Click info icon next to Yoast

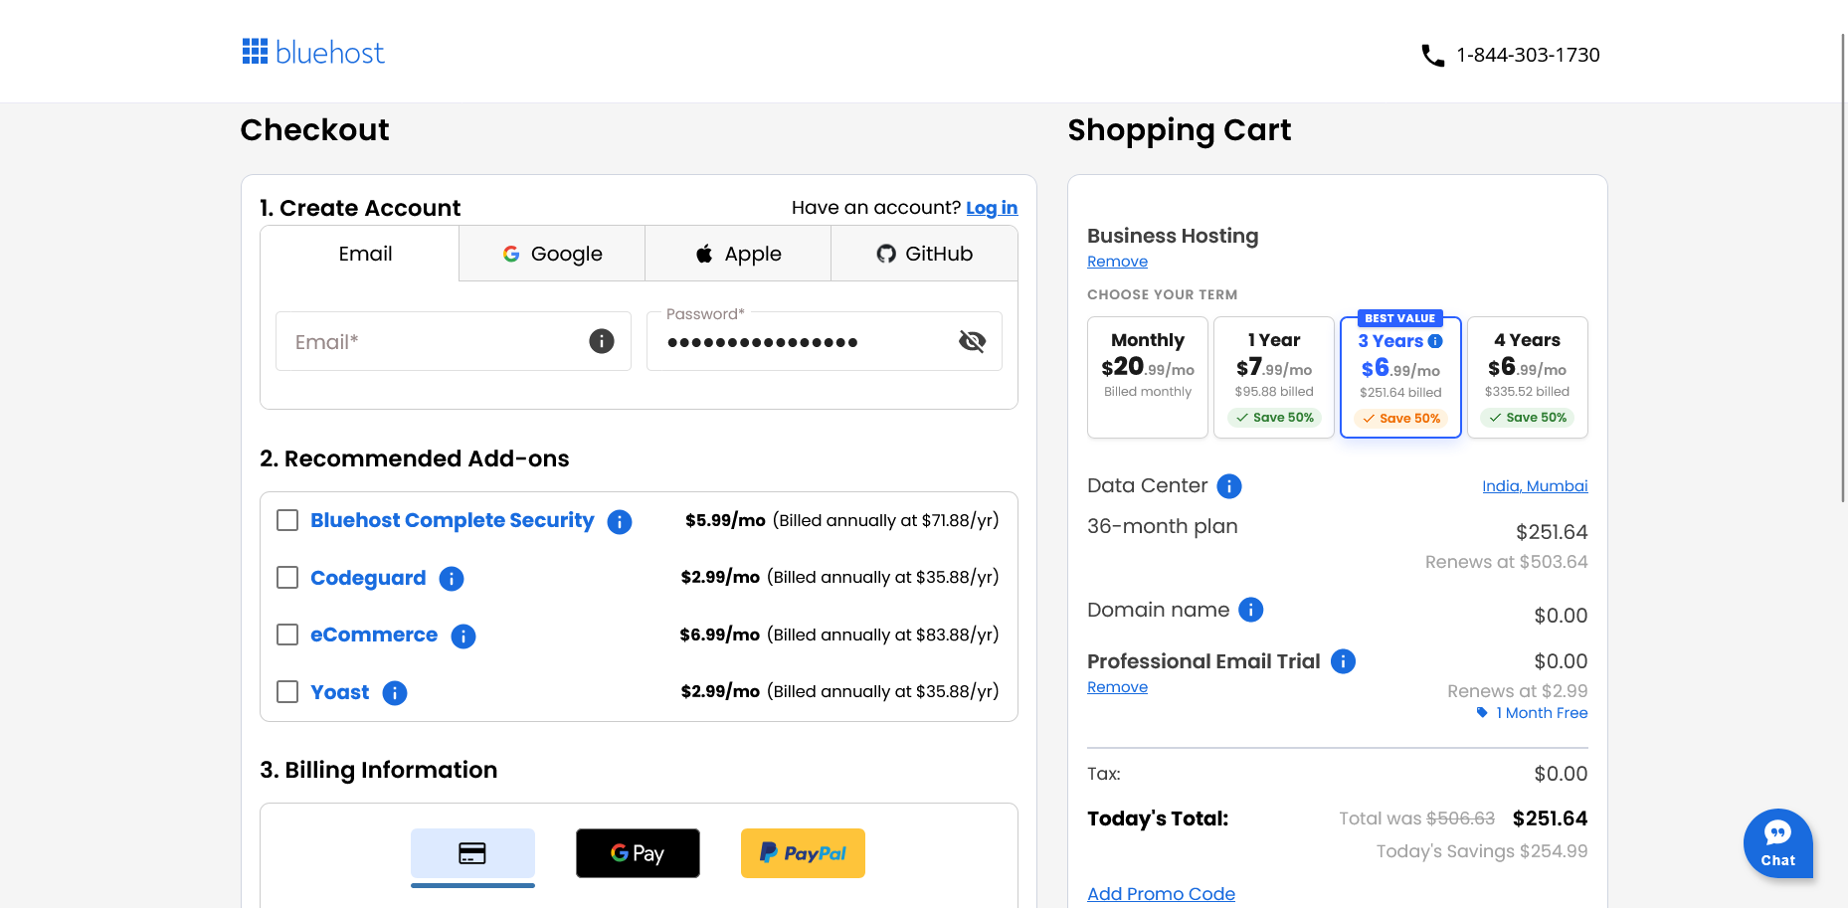(395, 693)
